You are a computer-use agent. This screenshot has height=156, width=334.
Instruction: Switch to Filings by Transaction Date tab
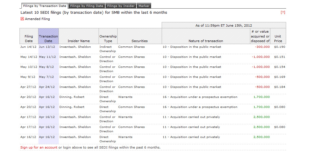point(45,6)
